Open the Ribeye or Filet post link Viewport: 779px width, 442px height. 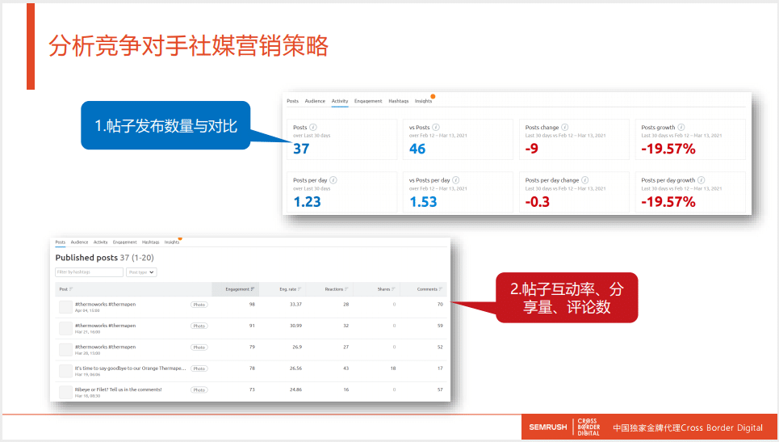(x=118, y=389)
